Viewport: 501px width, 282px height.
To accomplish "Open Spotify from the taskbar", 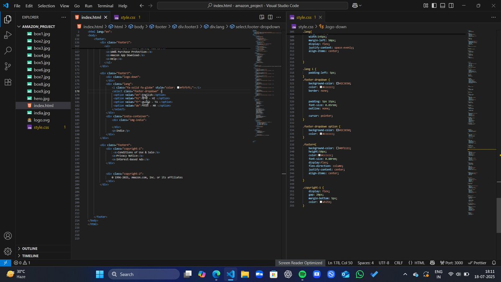I will point(302,274).
